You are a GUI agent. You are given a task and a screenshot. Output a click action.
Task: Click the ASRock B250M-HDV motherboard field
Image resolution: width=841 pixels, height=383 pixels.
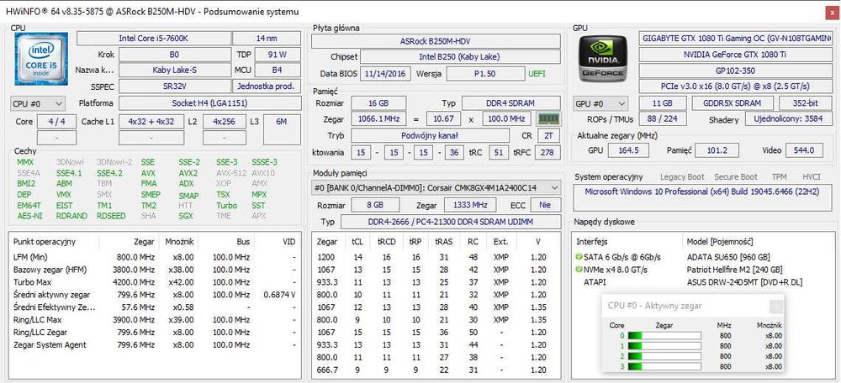[436, 41]
